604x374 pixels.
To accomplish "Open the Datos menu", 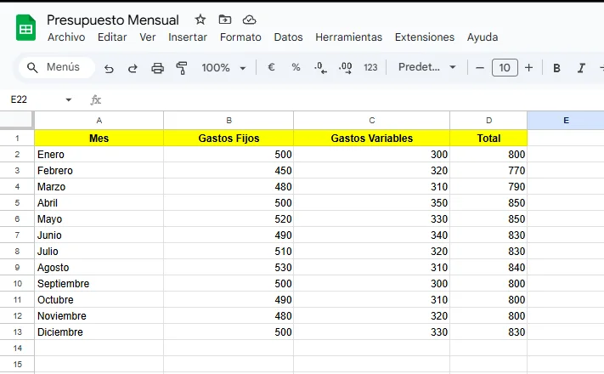I will [288, 37].
